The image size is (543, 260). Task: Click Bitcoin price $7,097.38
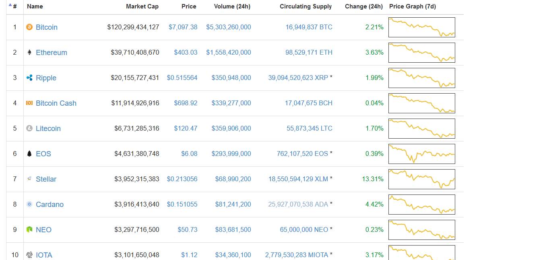[183, 27]
